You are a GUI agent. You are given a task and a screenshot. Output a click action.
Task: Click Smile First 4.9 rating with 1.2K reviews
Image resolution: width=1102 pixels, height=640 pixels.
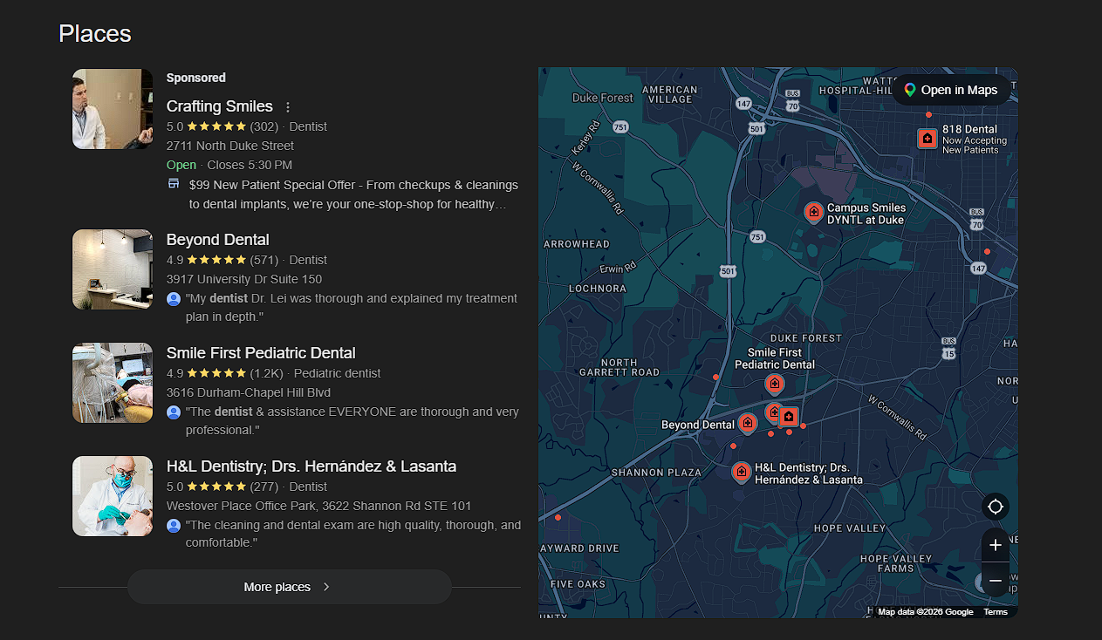pyautogui.click(x=225, y=373)
